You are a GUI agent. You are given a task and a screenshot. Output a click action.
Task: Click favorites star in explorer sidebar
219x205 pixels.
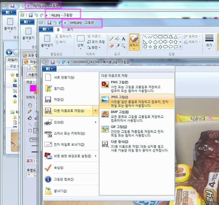tap(12, 75)
